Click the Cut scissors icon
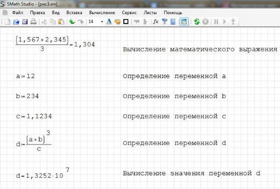 (x=44, y=21)
